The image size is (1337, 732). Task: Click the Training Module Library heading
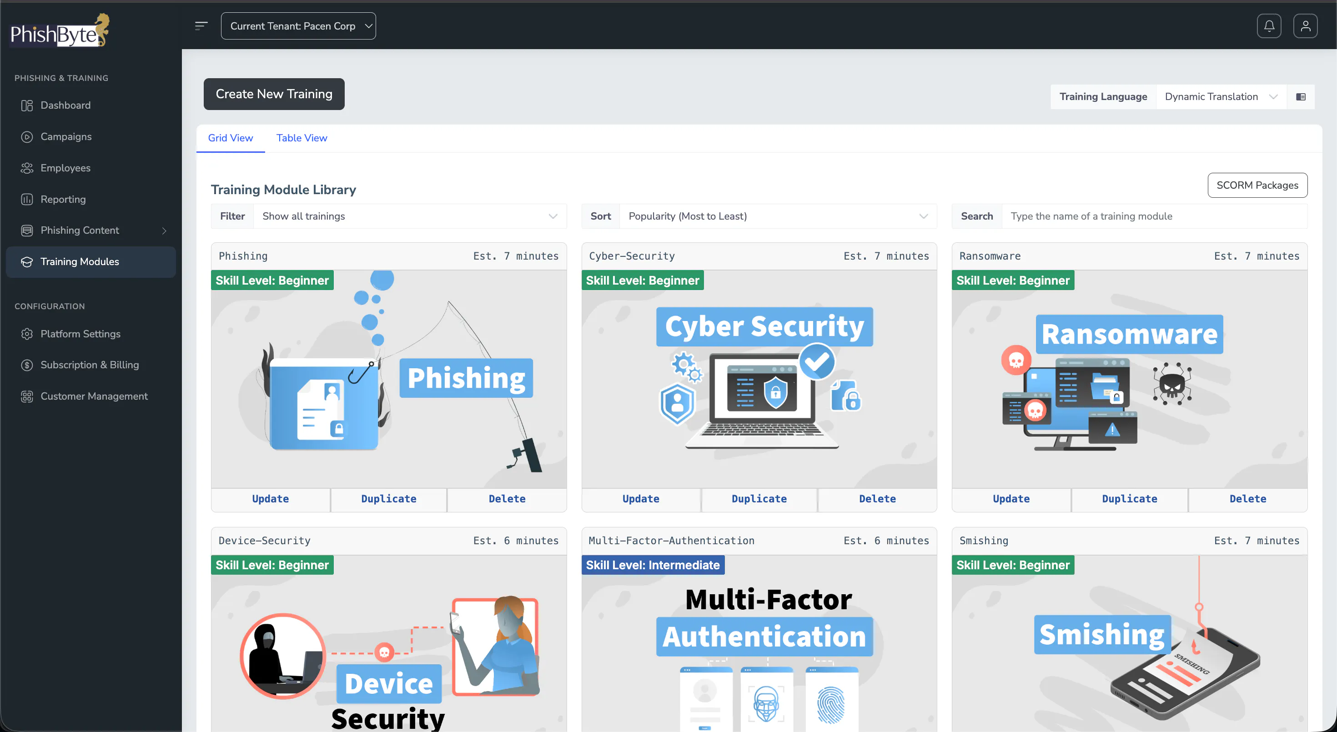(283, 190)
